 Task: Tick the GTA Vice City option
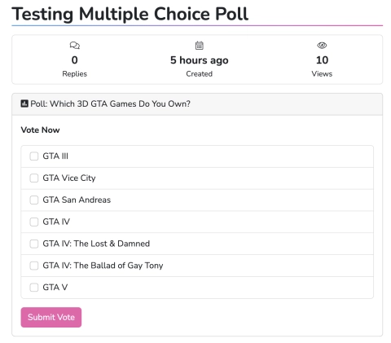point(34,178)
